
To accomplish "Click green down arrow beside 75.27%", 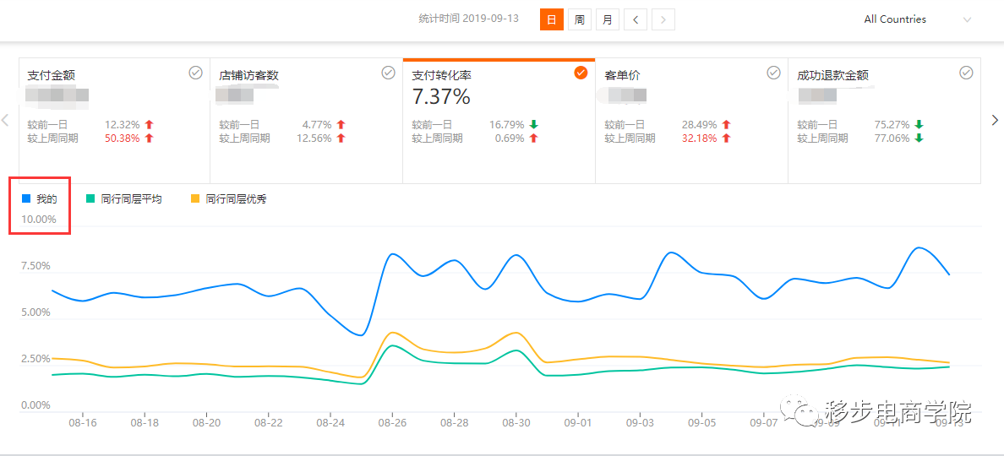I will coord(919,125).
